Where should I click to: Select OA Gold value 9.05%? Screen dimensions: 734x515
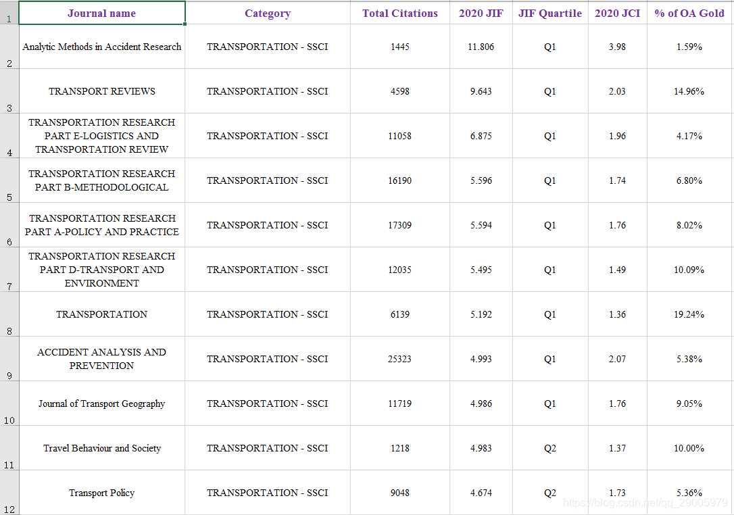[689, 403]
